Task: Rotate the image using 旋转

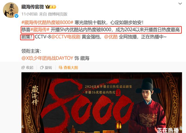Action: point(46,68)
